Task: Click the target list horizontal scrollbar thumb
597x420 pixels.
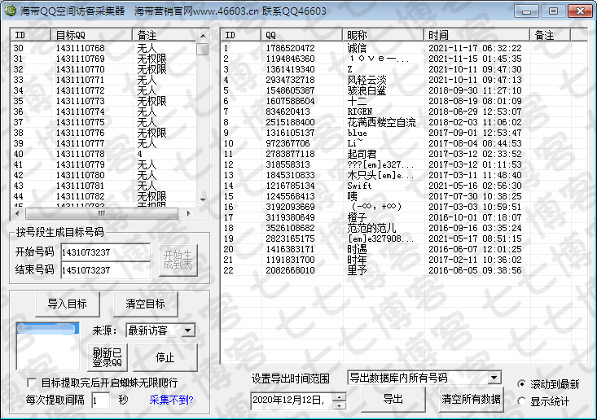Action: click(x=101, y=214)
